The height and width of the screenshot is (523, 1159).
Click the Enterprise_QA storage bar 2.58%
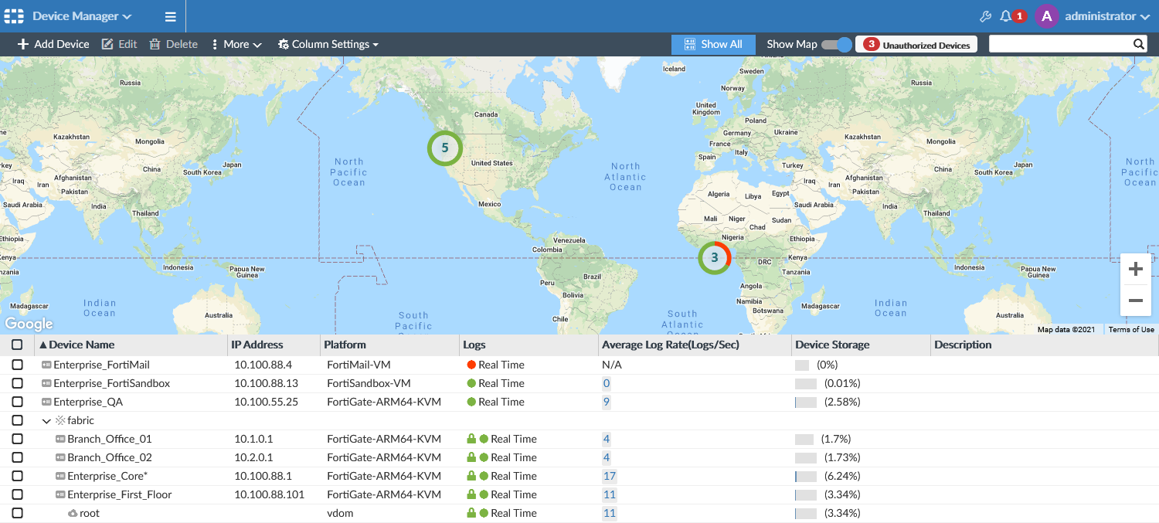pyautogui.click(x=806, y=402)
